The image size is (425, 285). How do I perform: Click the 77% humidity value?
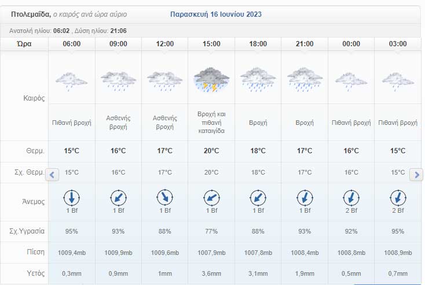[211, 231]
